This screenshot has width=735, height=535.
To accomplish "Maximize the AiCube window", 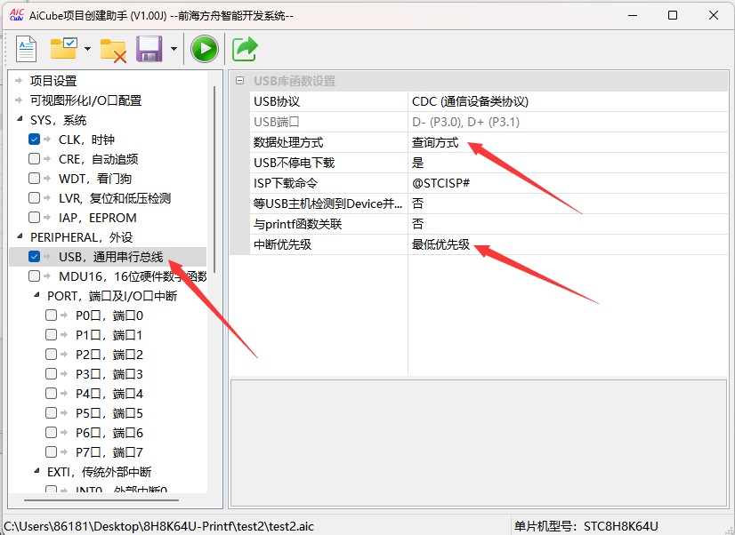I will pyautogui.click(x=673, y=15).
